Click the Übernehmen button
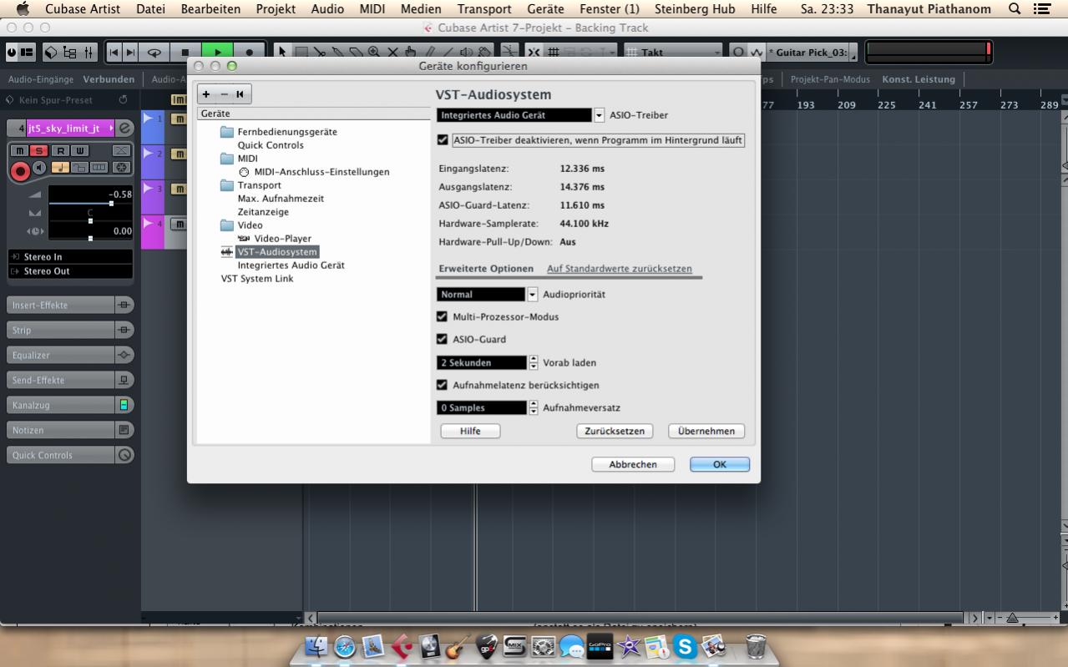This screenshot has width=1068, height=667. [x=706, y=431]
